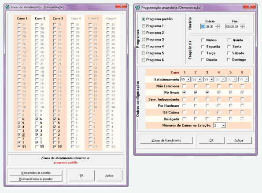This screenshot has width=262, height=193.
Task: Check the Sexta checkbox
Action: 229,47
